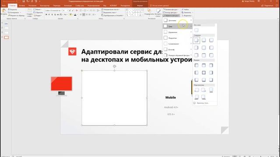Apply inner shadow top right preset
Image resolution: width=280 pixels, height=157 pixels.
pyautogui.click(x=211, y=65)
